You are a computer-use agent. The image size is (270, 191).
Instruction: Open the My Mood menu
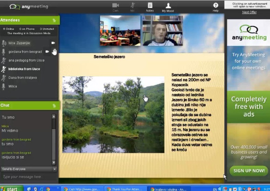[x=168, y=6]
